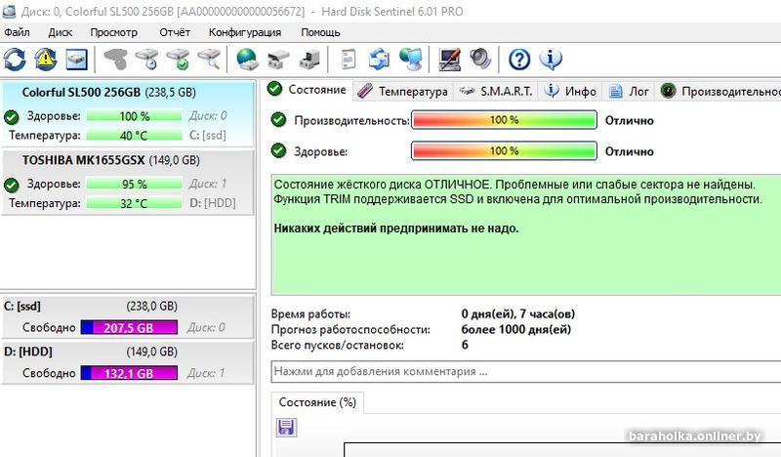The width and height of the screenshot is (781, 457).
Task: Click the right-panel Здоровье 100 % gradient bar
Action: pyautogui.click(x=504, y=151)
